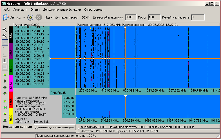Switch to Данные идентификации tab
221x139 pixels.
[x=55, y=127]
